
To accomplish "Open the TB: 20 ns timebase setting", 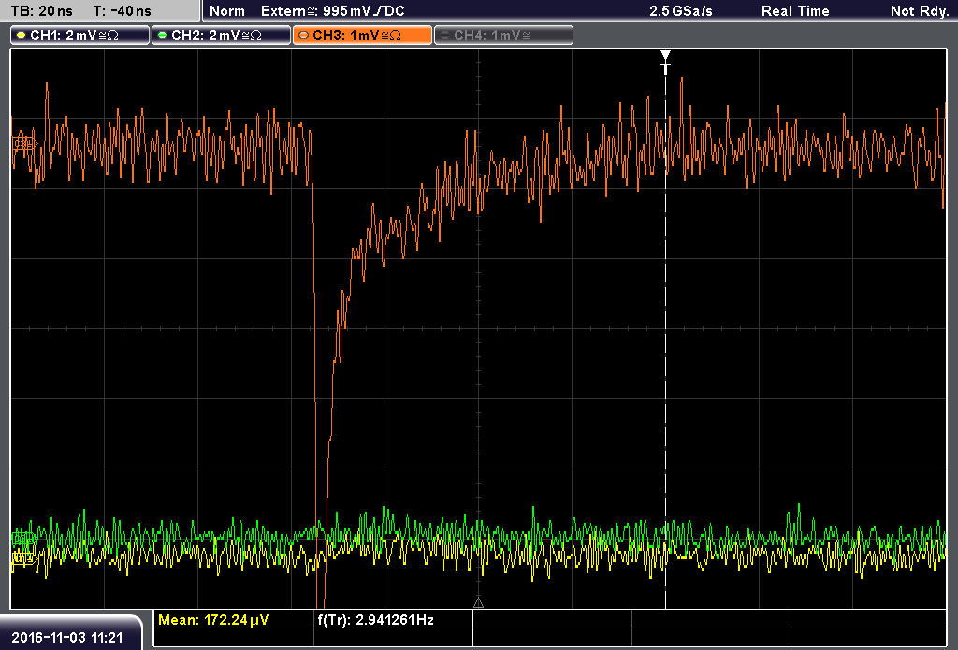I will click(41, 11).
